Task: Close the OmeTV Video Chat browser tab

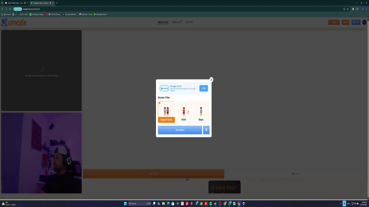Action: point(27,3)
